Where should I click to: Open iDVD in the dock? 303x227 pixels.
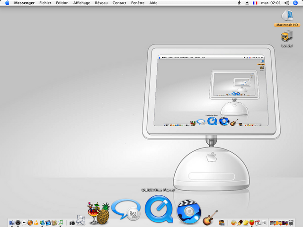coord(189,211)
